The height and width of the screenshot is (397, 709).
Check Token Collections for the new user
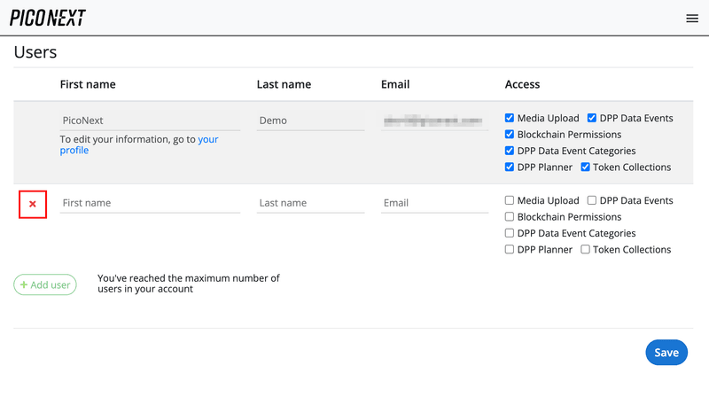(586, 249)
